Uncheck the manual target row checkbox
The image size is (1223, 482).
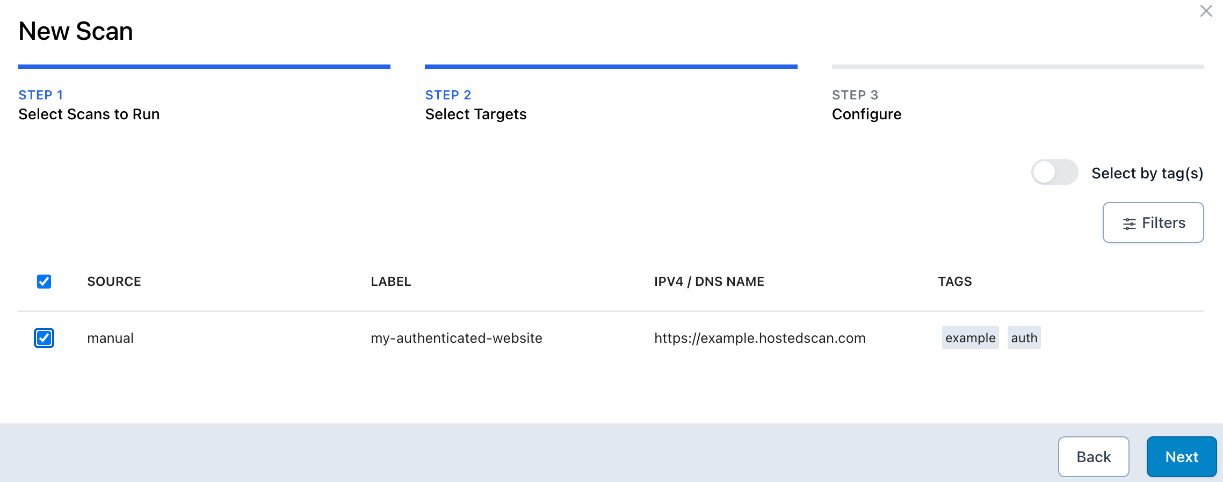pos(44,338)
